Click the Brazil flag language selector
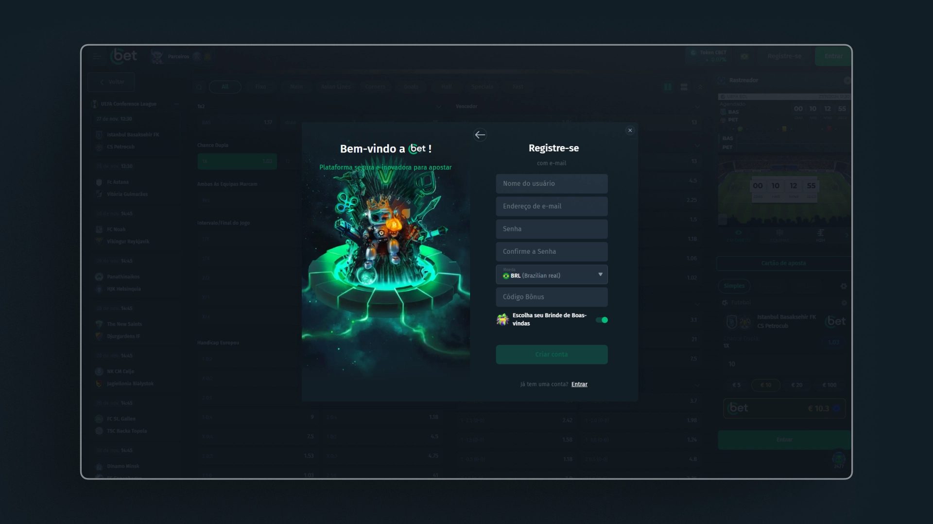 pyautogui.click(x=744, y=56)
